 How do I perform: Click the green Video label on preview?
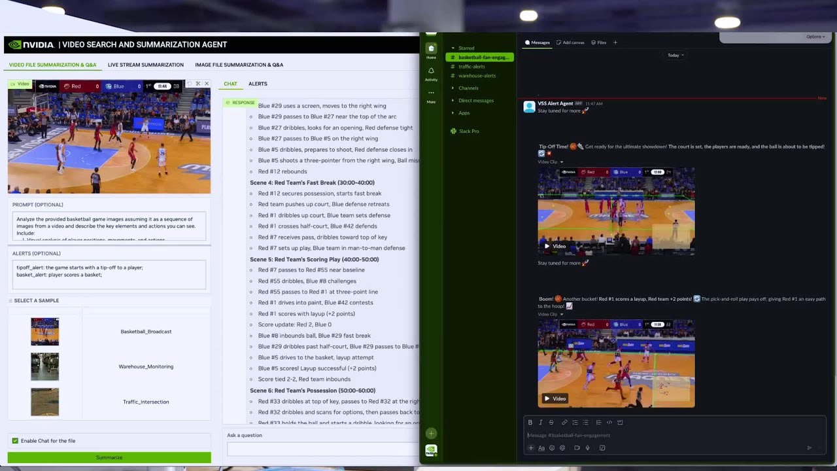[20, 84]
